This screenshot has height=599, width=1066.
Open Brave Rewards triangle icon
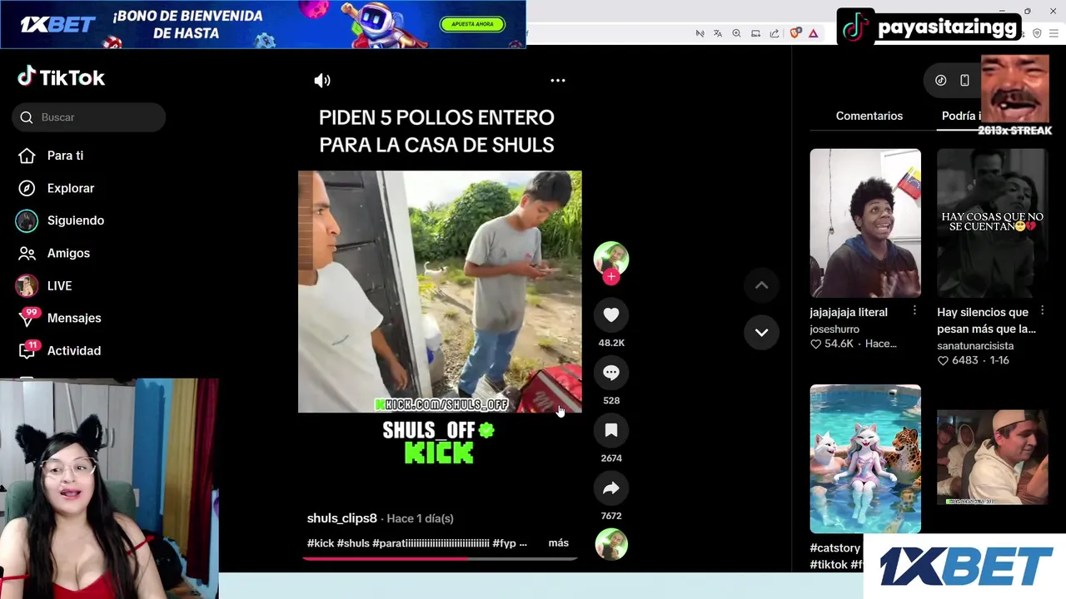click(814, 33)
